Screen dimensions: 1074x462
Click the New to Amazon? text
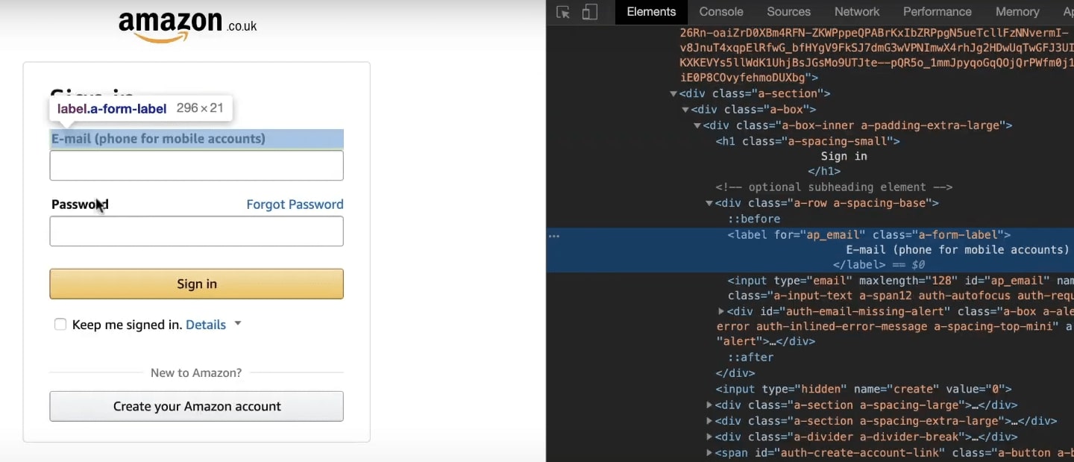pyautogui.click(x=196, y=372)
